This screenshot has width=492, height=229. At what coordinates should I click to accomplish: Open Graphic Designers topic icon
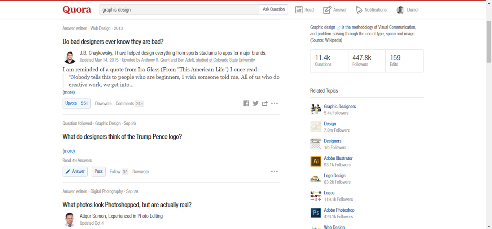[x=316, y=109]
